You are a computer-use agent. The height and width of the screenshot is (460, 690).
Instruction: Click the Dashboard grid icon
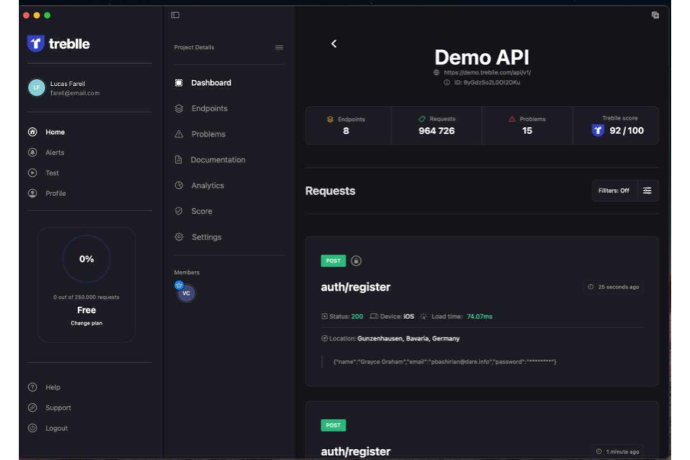179,82
